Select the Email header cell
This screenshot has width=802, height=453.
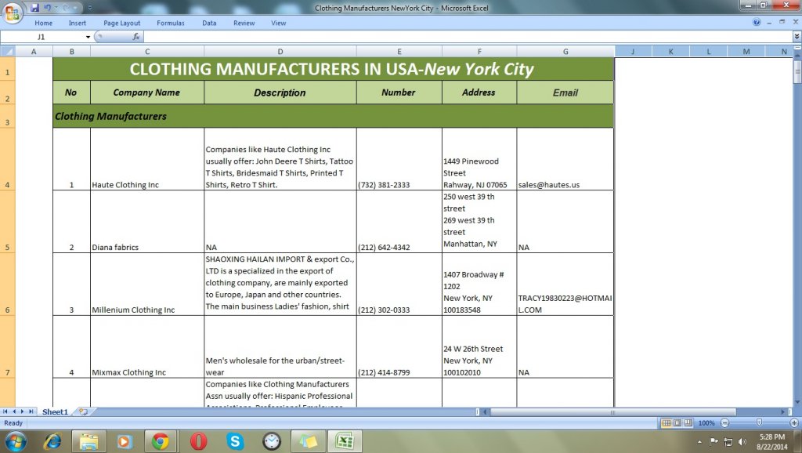coord(565,92)
